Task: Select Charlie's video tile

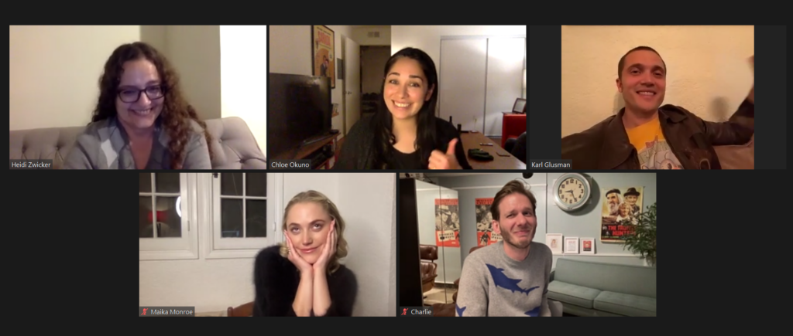Action: coord(527,245)
